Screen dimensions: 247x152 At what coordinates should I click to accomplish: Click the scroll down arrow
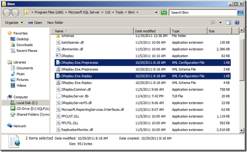tap(242, 130)
